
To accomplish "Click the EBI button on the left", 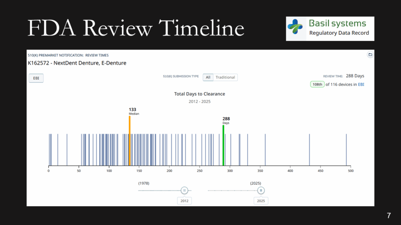I will point(36,78).
